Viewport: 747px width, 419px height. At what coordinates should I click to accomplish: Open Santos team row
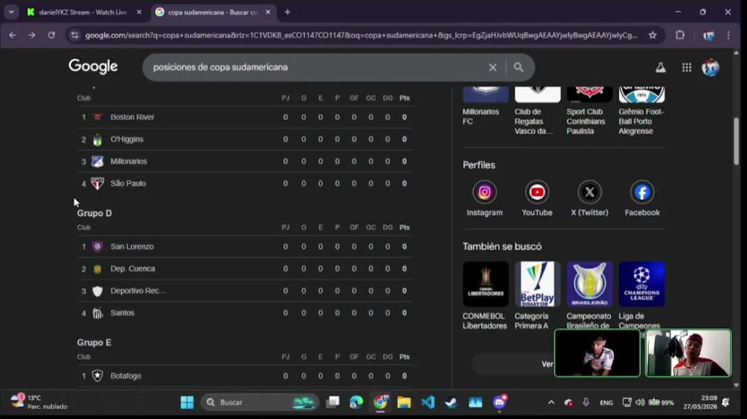coord(244,313)
